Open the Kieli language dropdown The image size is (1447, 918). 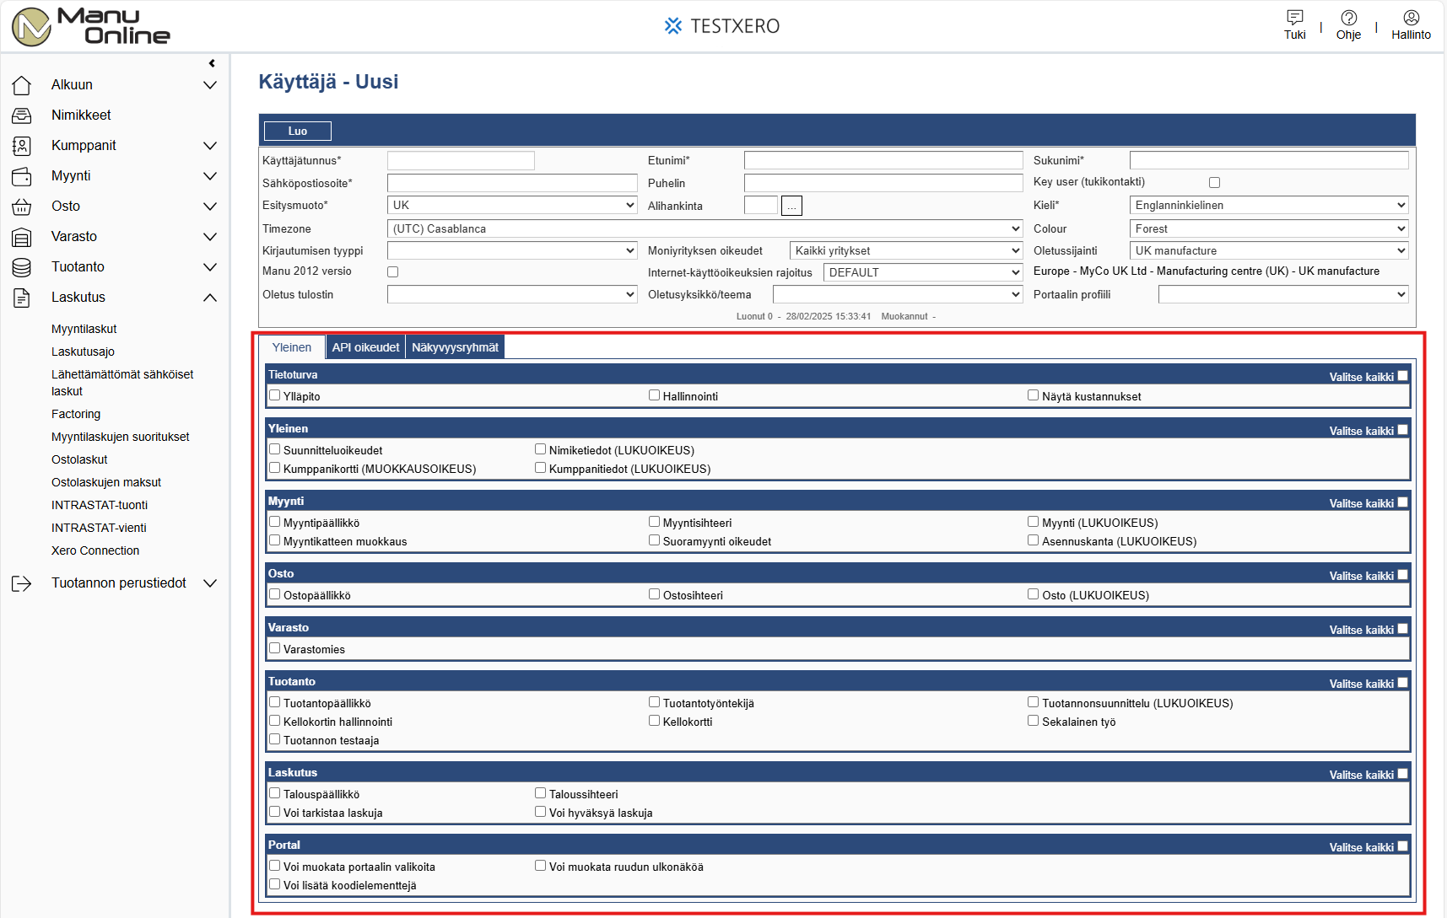click(x=1269, y=205)
